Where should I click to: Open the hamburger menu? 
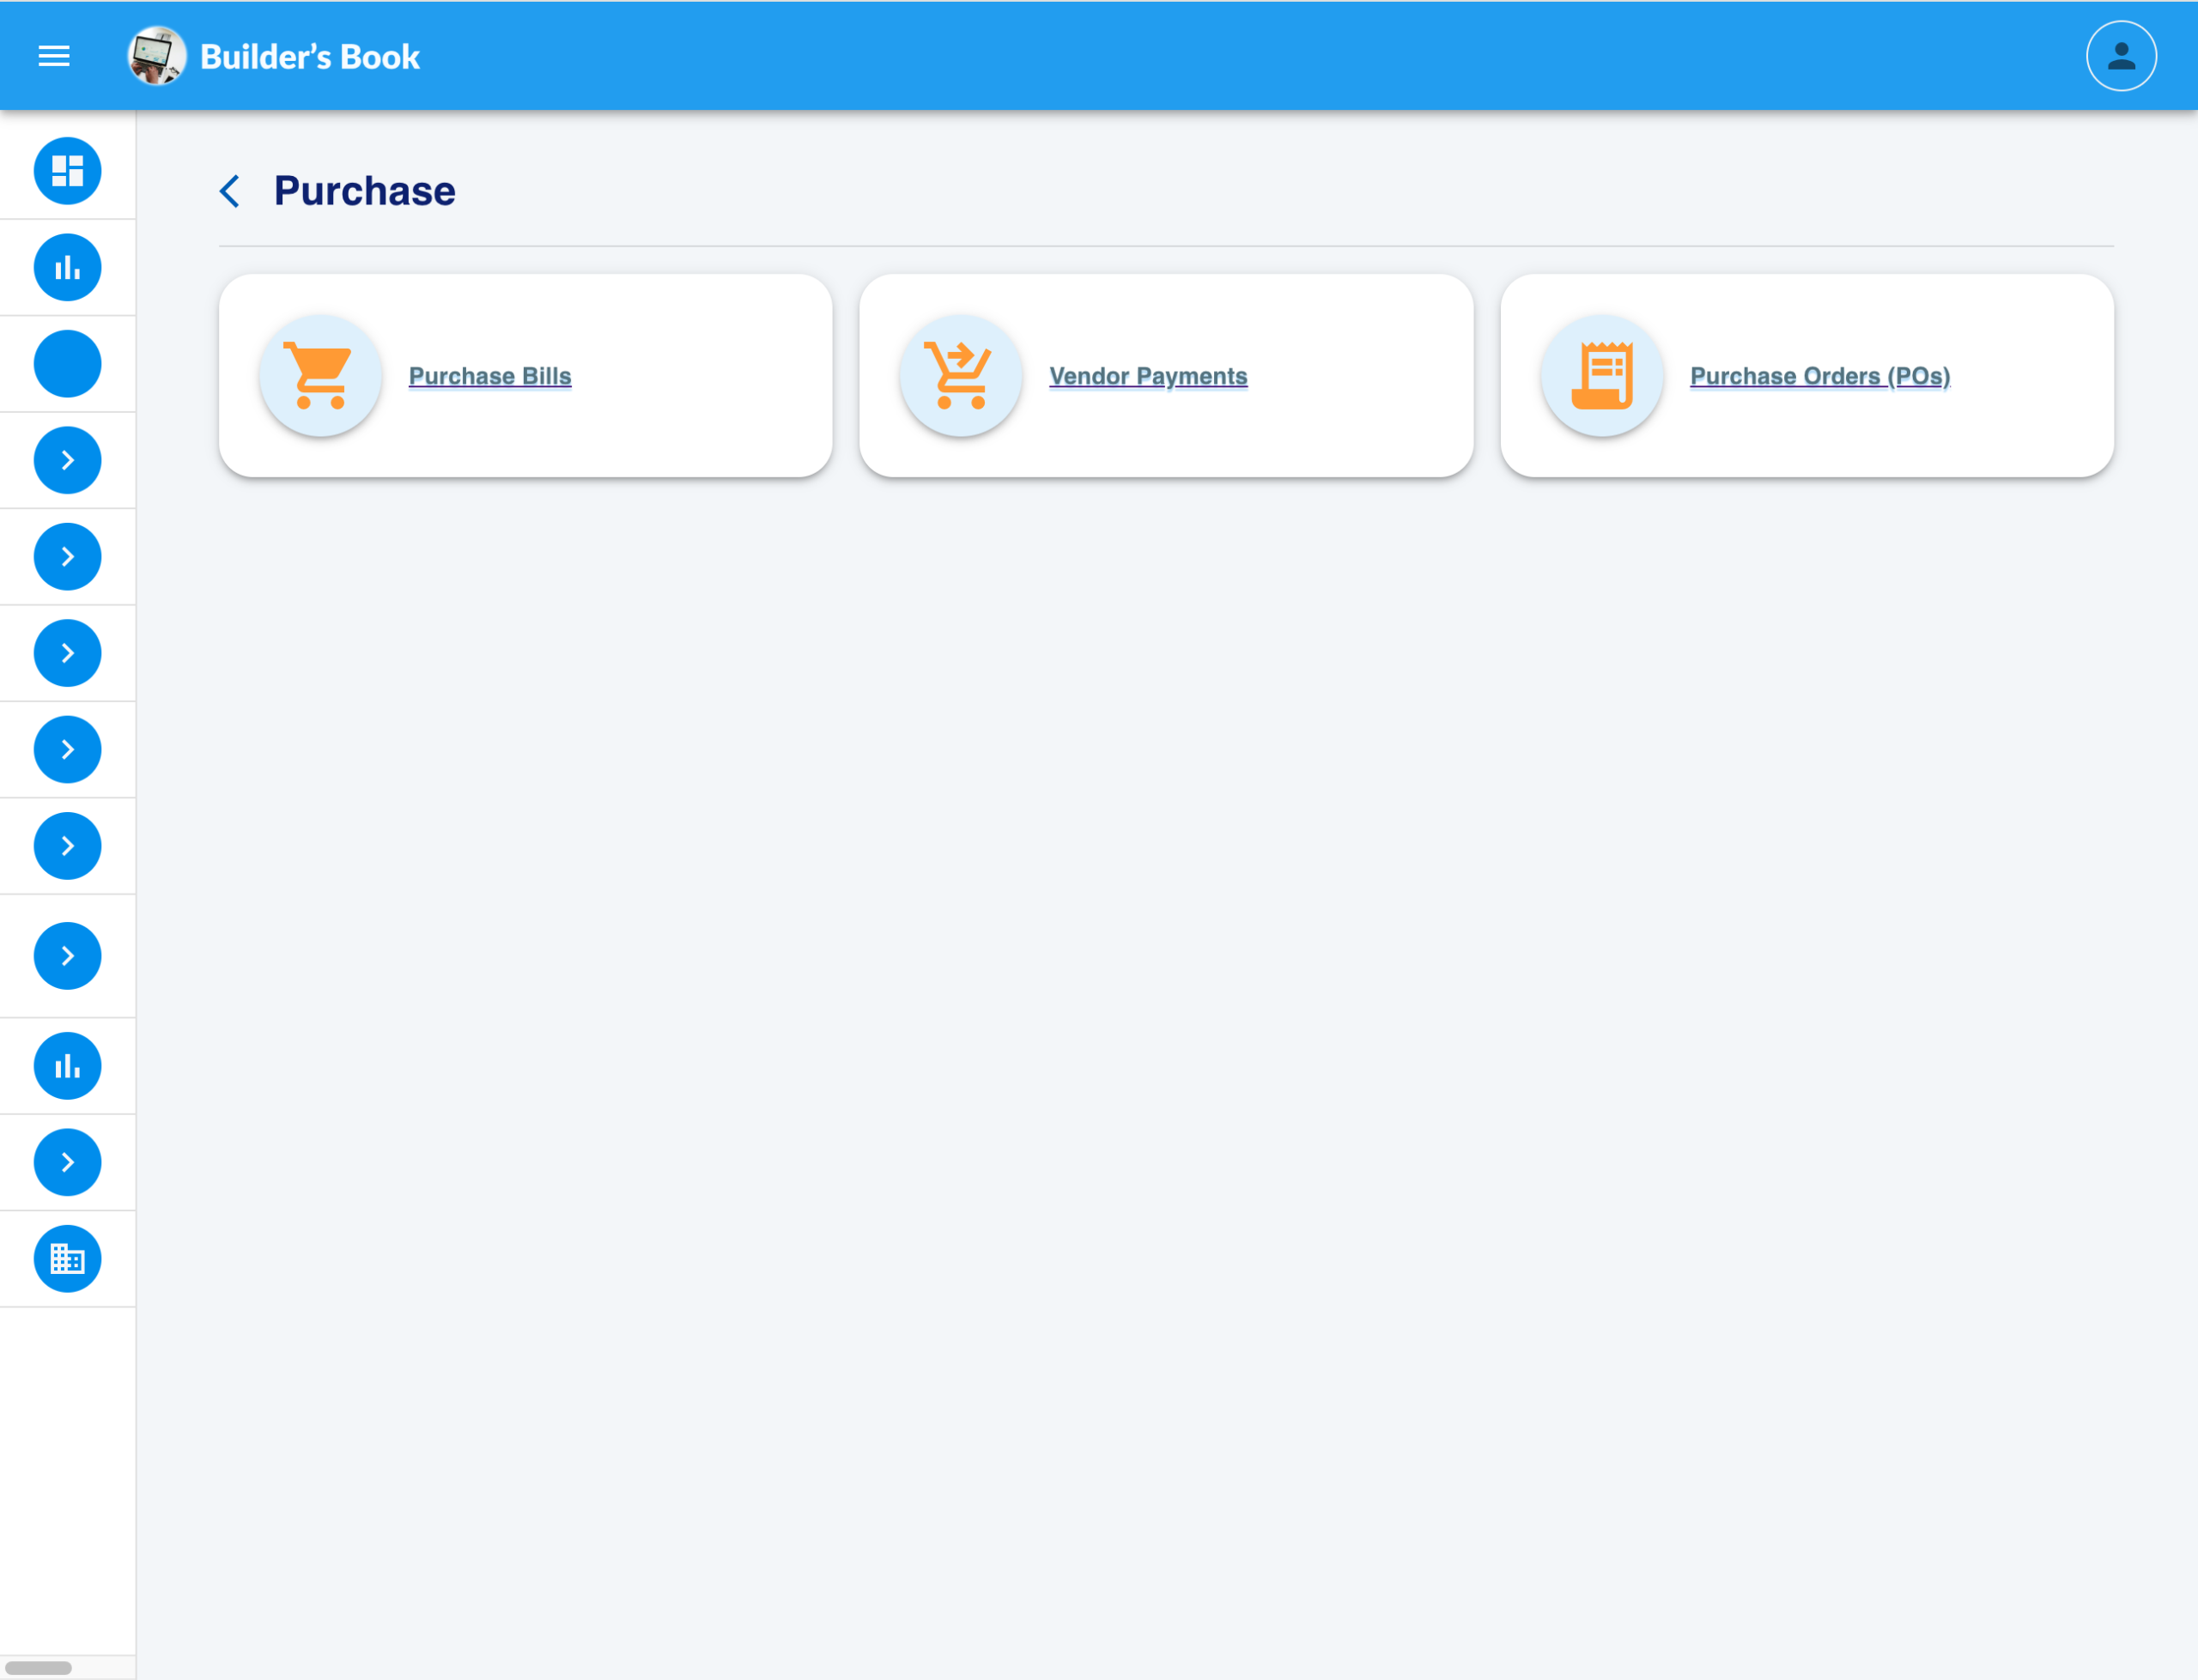(x=54, y=56)
